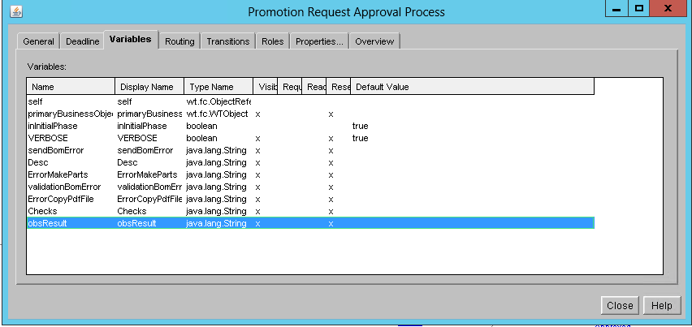The height and width of the screenshot is (327, 692).
Task: Select the Variables tab
Action: click(131, 40)
